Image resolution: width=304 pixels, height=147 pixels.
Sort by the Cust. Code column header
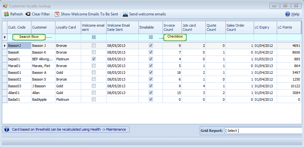[x=19, y=27]
